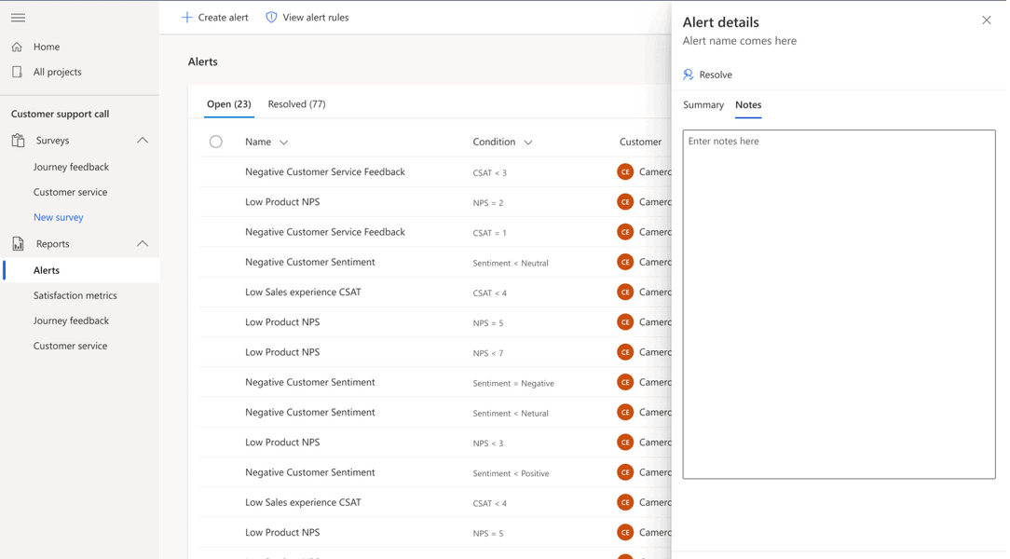1010x559 pixels.
Task: Toggle the select-all circle in table header
Action: (216, 142)
